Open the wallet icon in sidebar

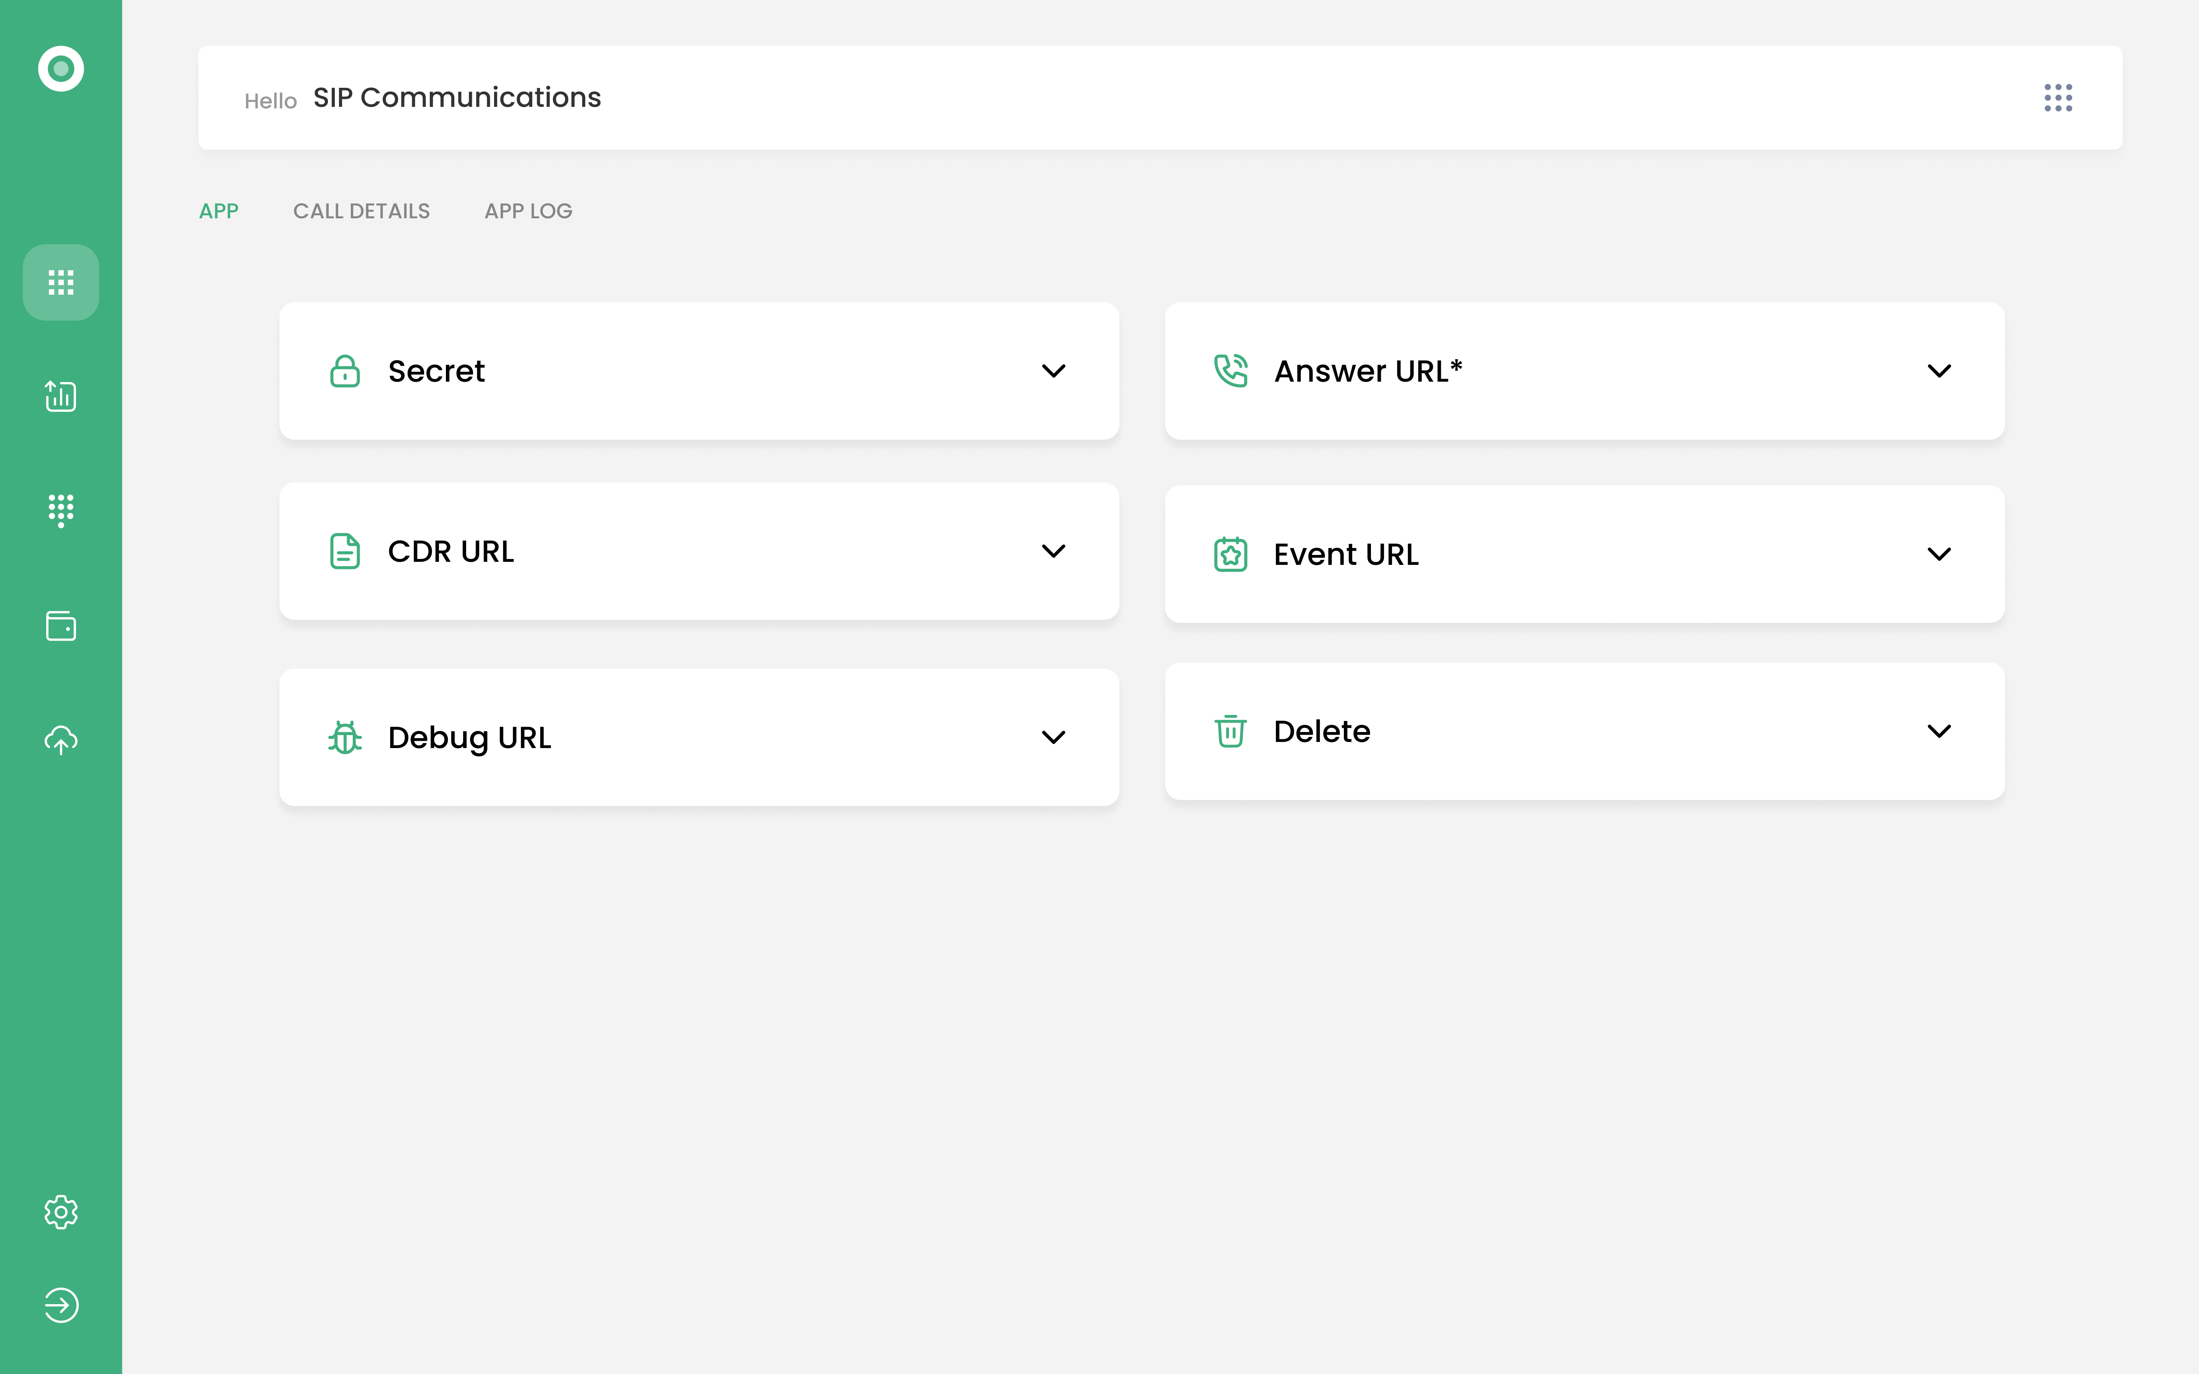click(x=61, y=626)
